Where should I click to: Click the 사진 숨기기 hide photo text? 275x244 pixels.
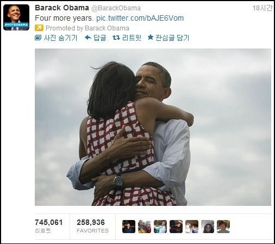(x=60, y=38)
